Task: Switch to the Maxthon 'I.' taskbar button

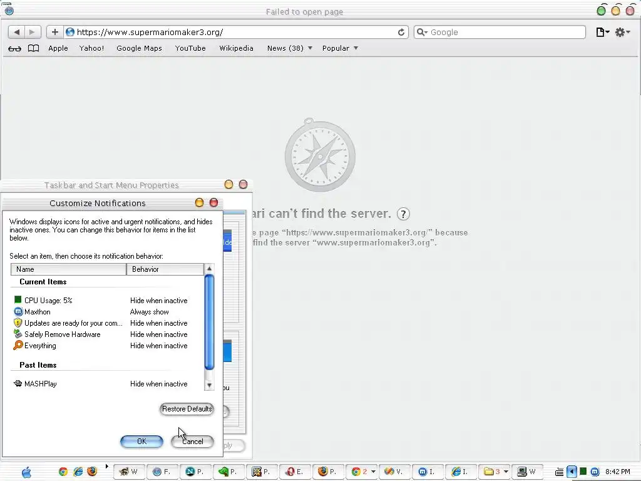Action: (x=428, y=472)
